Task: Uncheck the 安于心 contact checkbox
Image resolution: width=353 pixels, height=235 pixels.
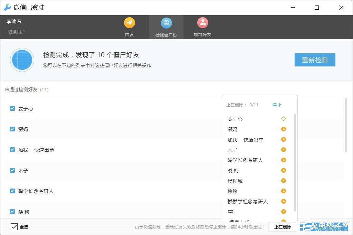Action: [x=12, y=108]
